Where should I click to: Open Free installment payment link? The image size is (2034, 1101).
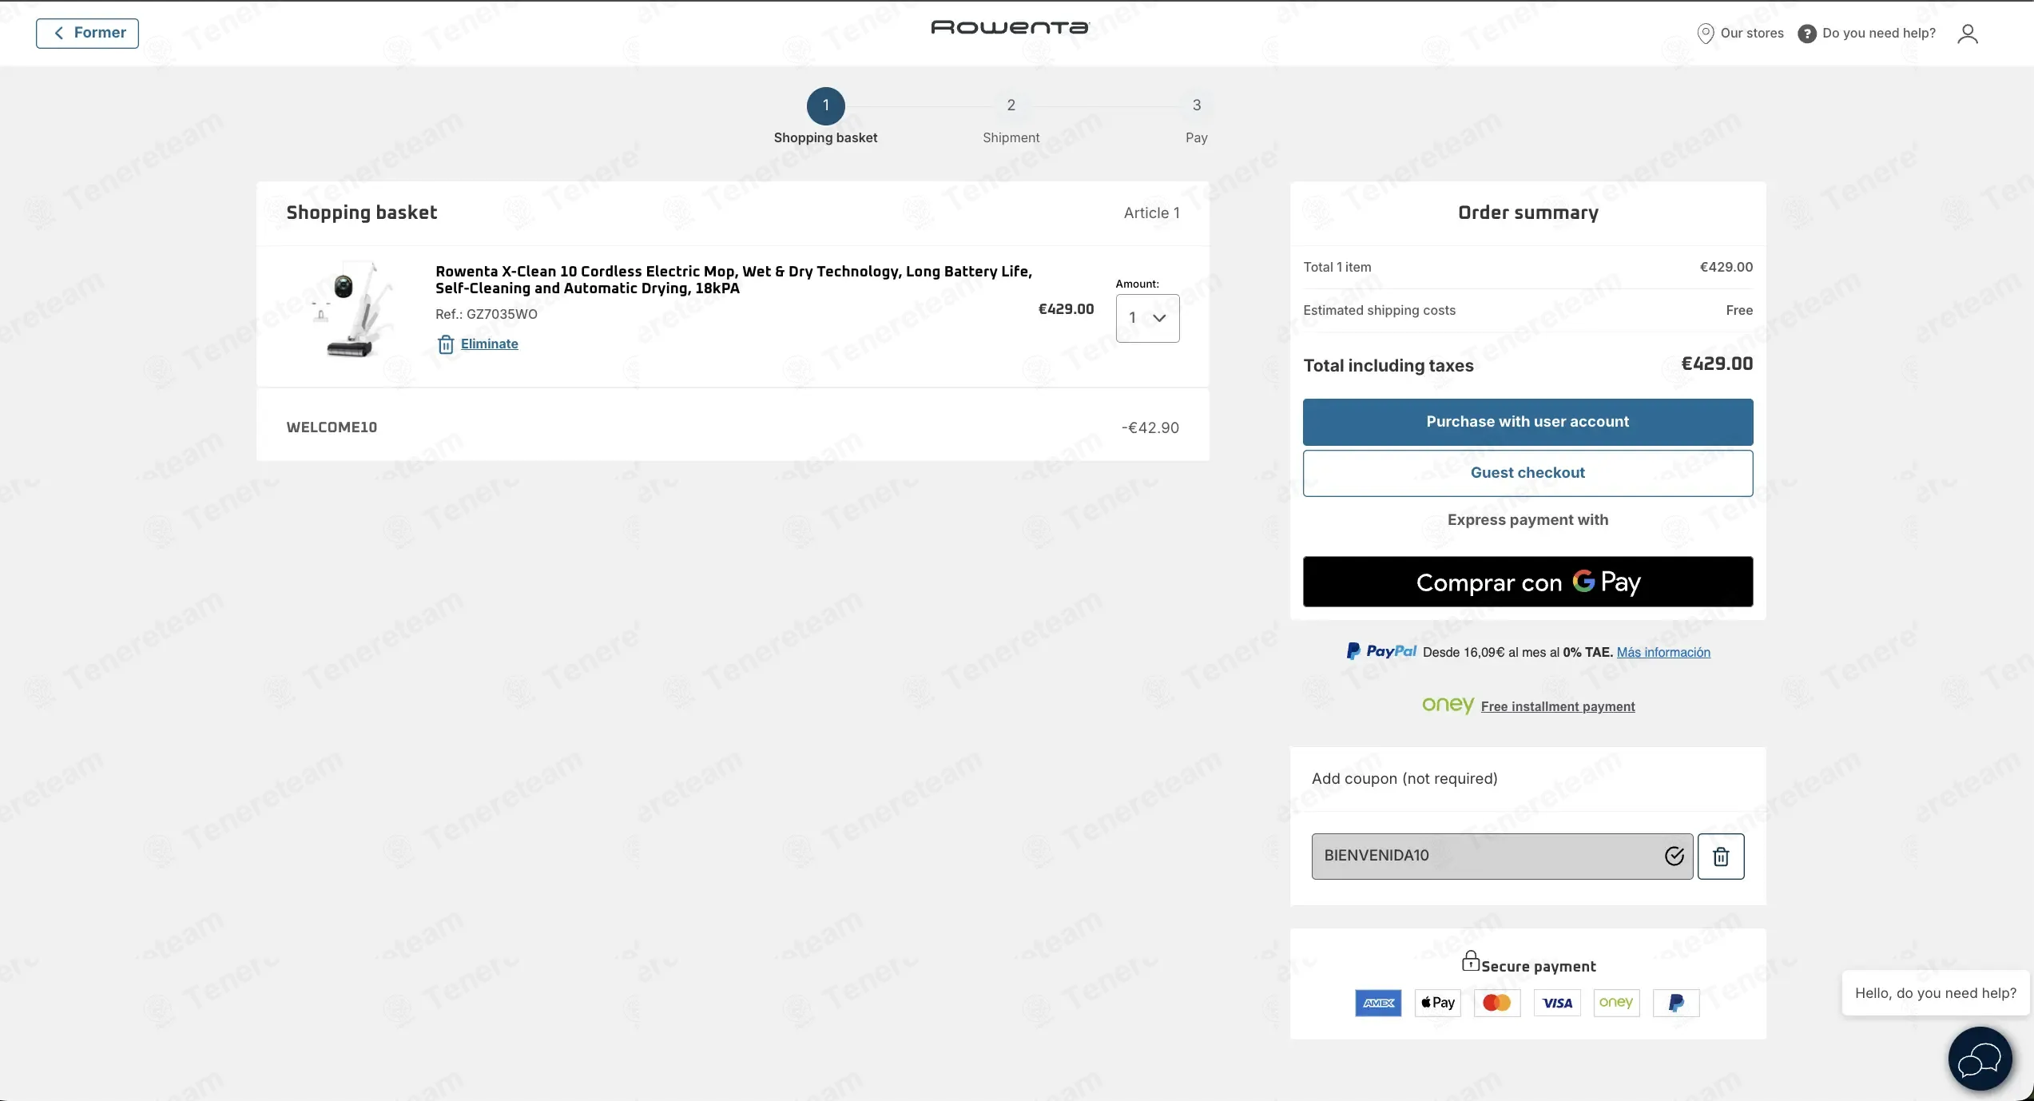click(1557, 706)
